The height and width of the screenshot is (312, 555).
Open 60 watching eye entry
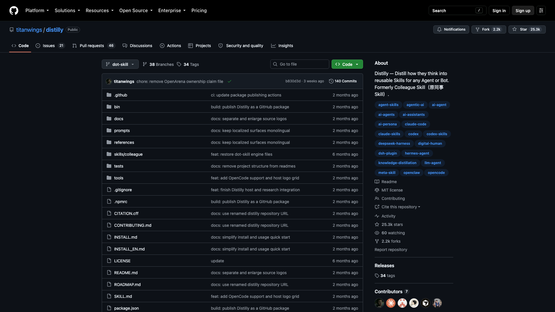[x=390, y=233]
